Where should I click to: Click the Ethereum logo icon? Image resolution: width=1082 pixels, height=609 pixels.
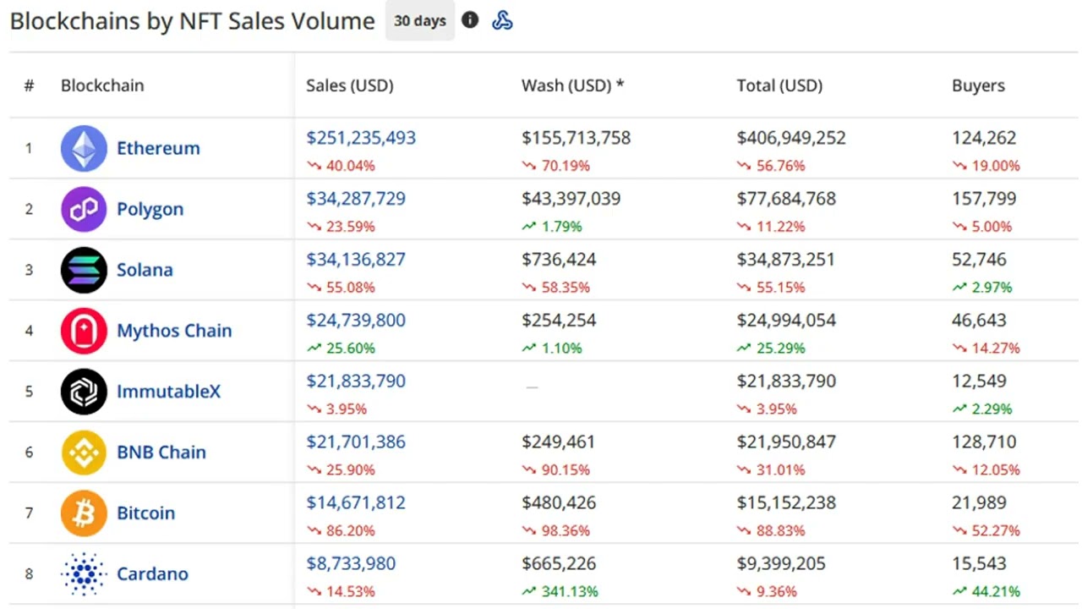[84, 148]
